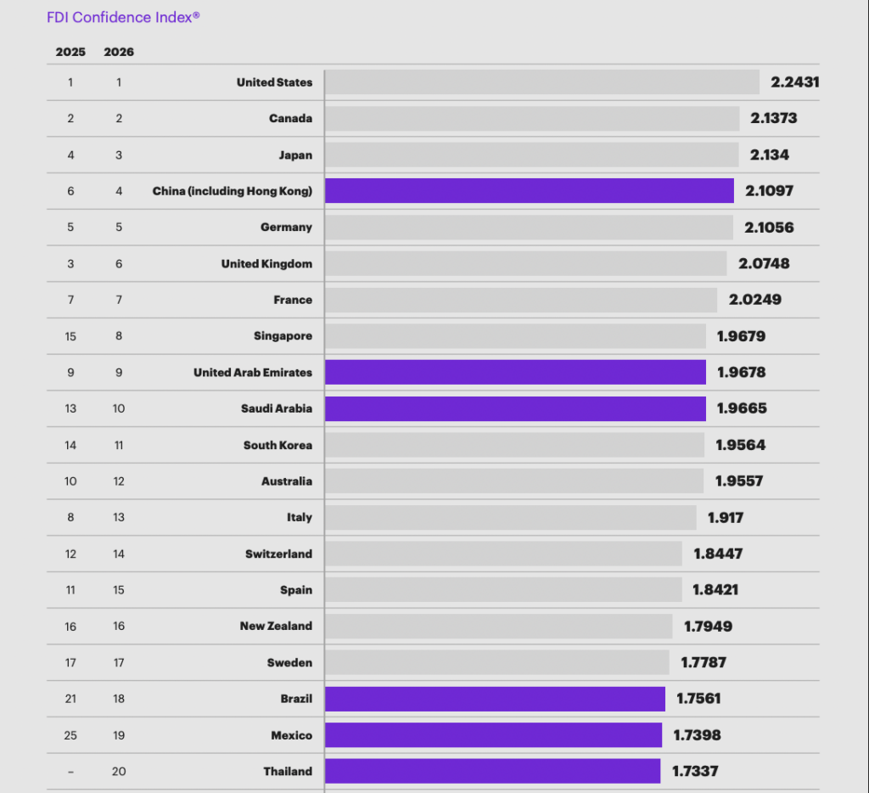Select the purple Thailand bar
This screenshot has height=793, width=869.
492,771
